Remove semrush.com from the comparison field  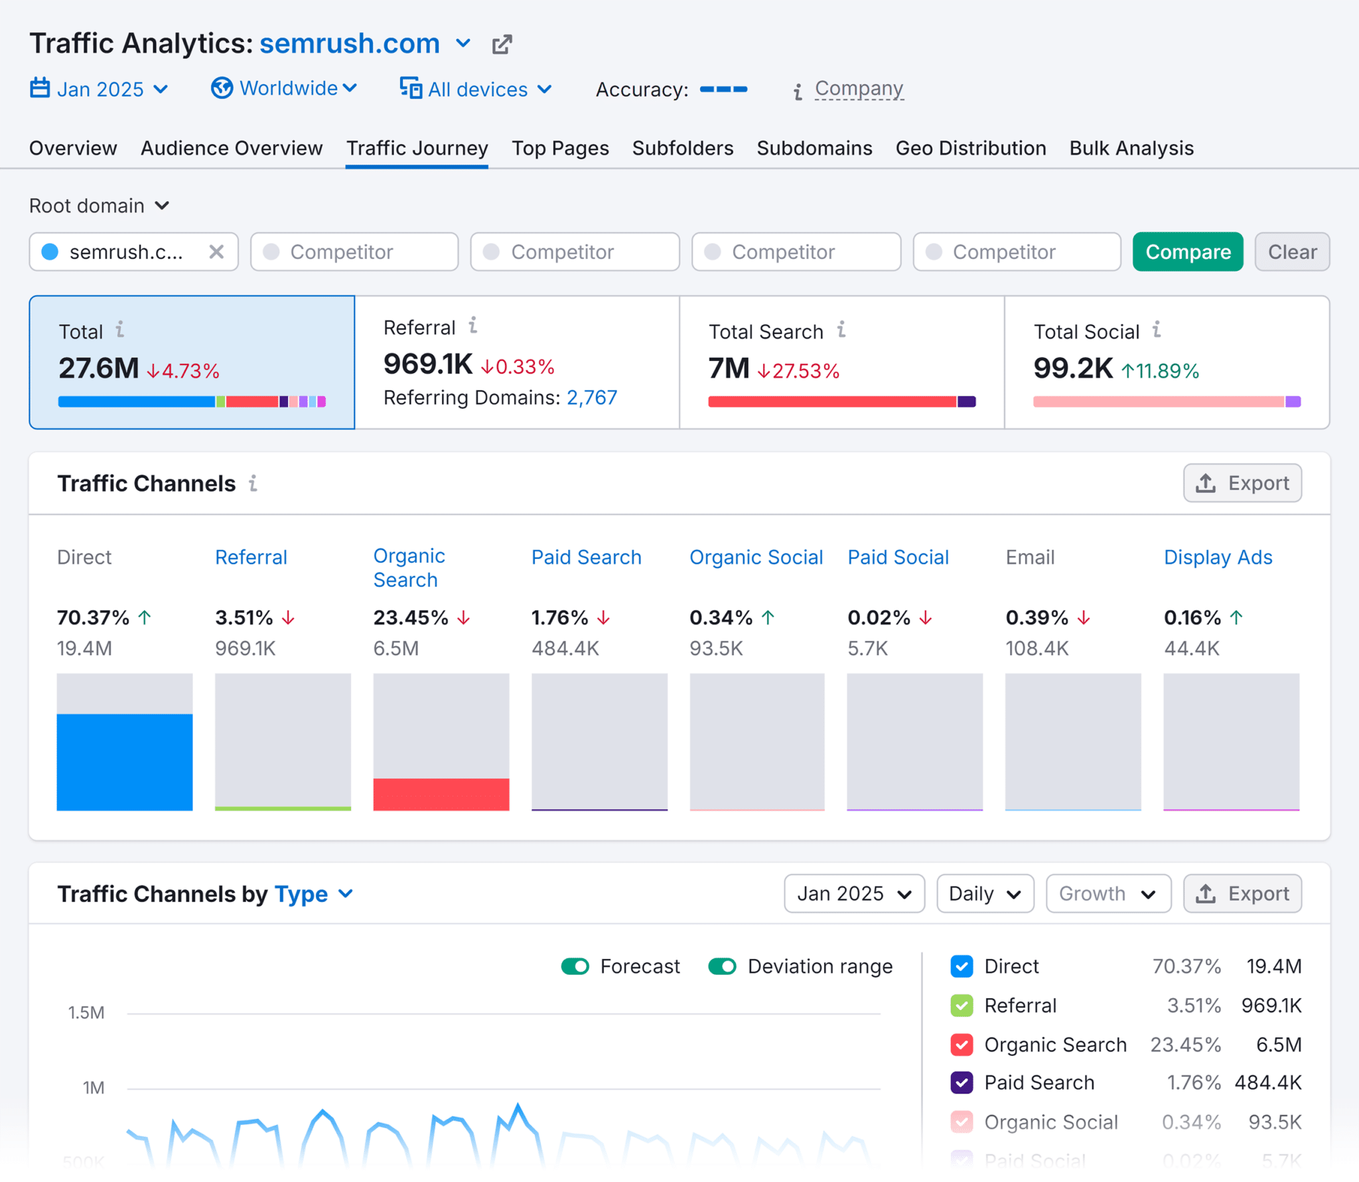pos(216,252)
